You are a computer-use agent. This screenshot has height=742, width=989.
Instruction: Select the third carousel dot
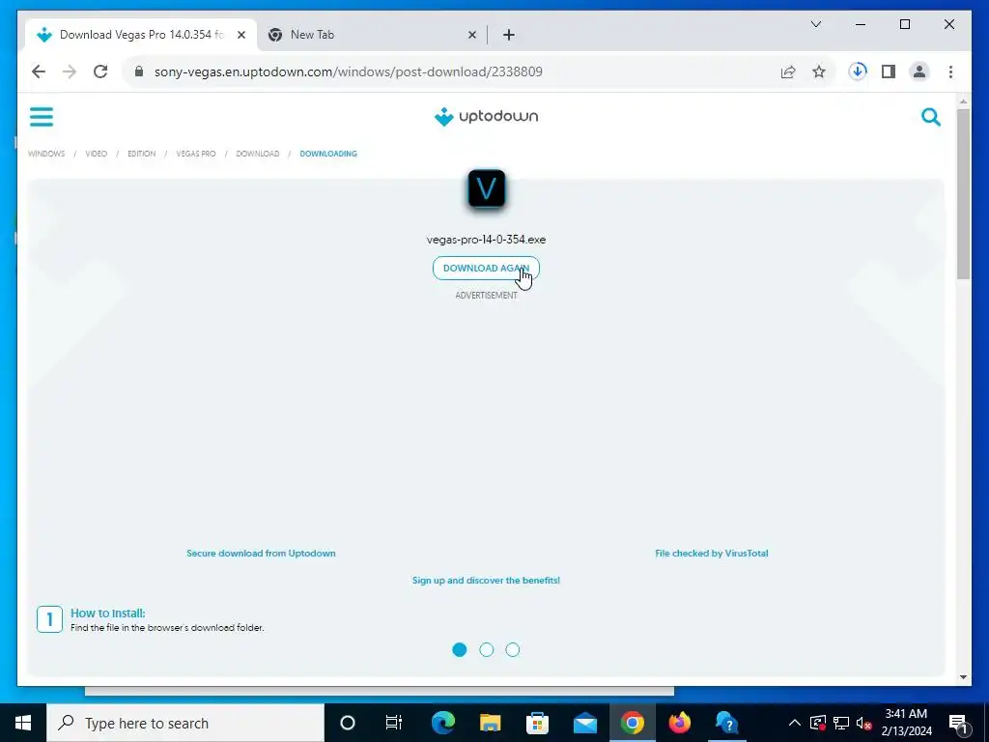[x=513, y=650]
